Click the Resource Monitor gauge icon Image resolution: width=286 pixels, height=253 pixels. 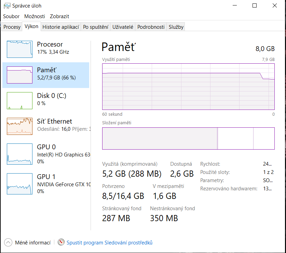(x=61, y=242)
